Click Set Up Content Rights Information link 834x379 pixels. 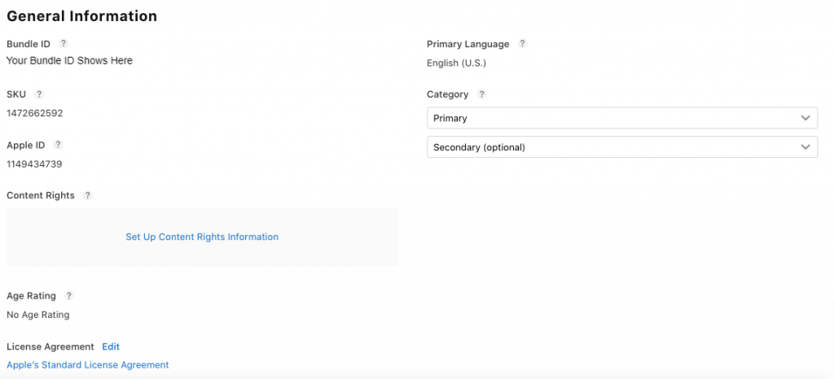point(202,237)
